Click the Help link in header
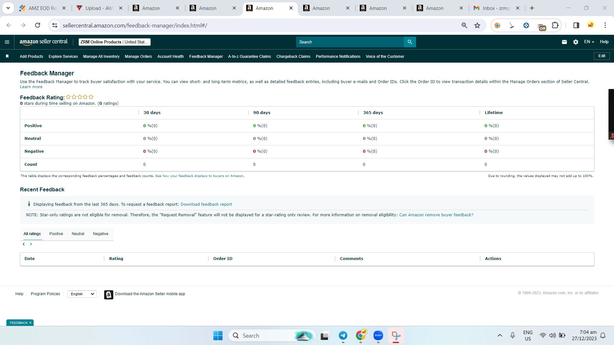The width and height of the screenshot is (614, 345). pyautogui.click(x=604, y=42)
